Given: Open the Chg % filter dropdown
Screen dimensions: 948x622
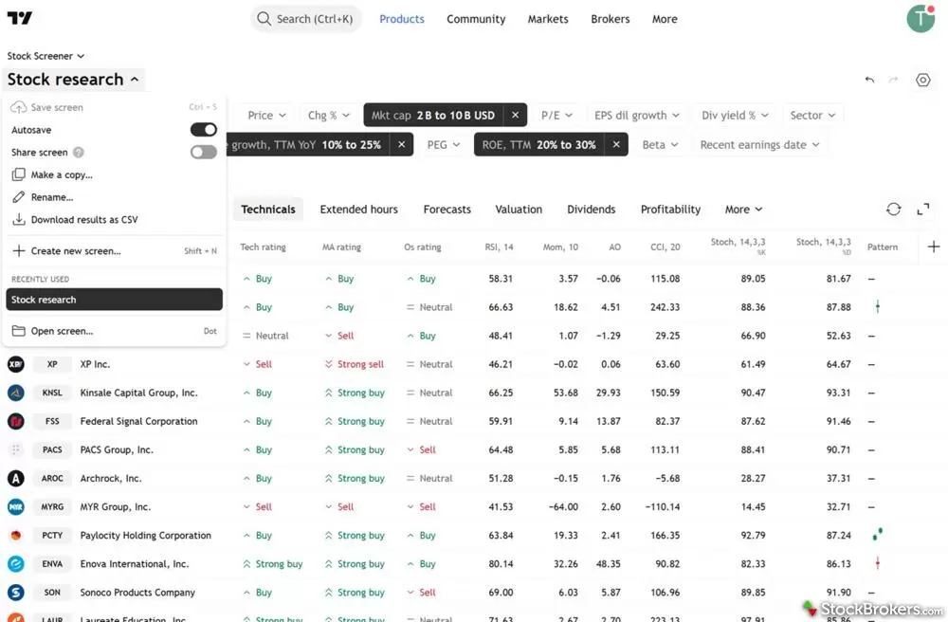Looking at the screenshot, I should (328, 115).
